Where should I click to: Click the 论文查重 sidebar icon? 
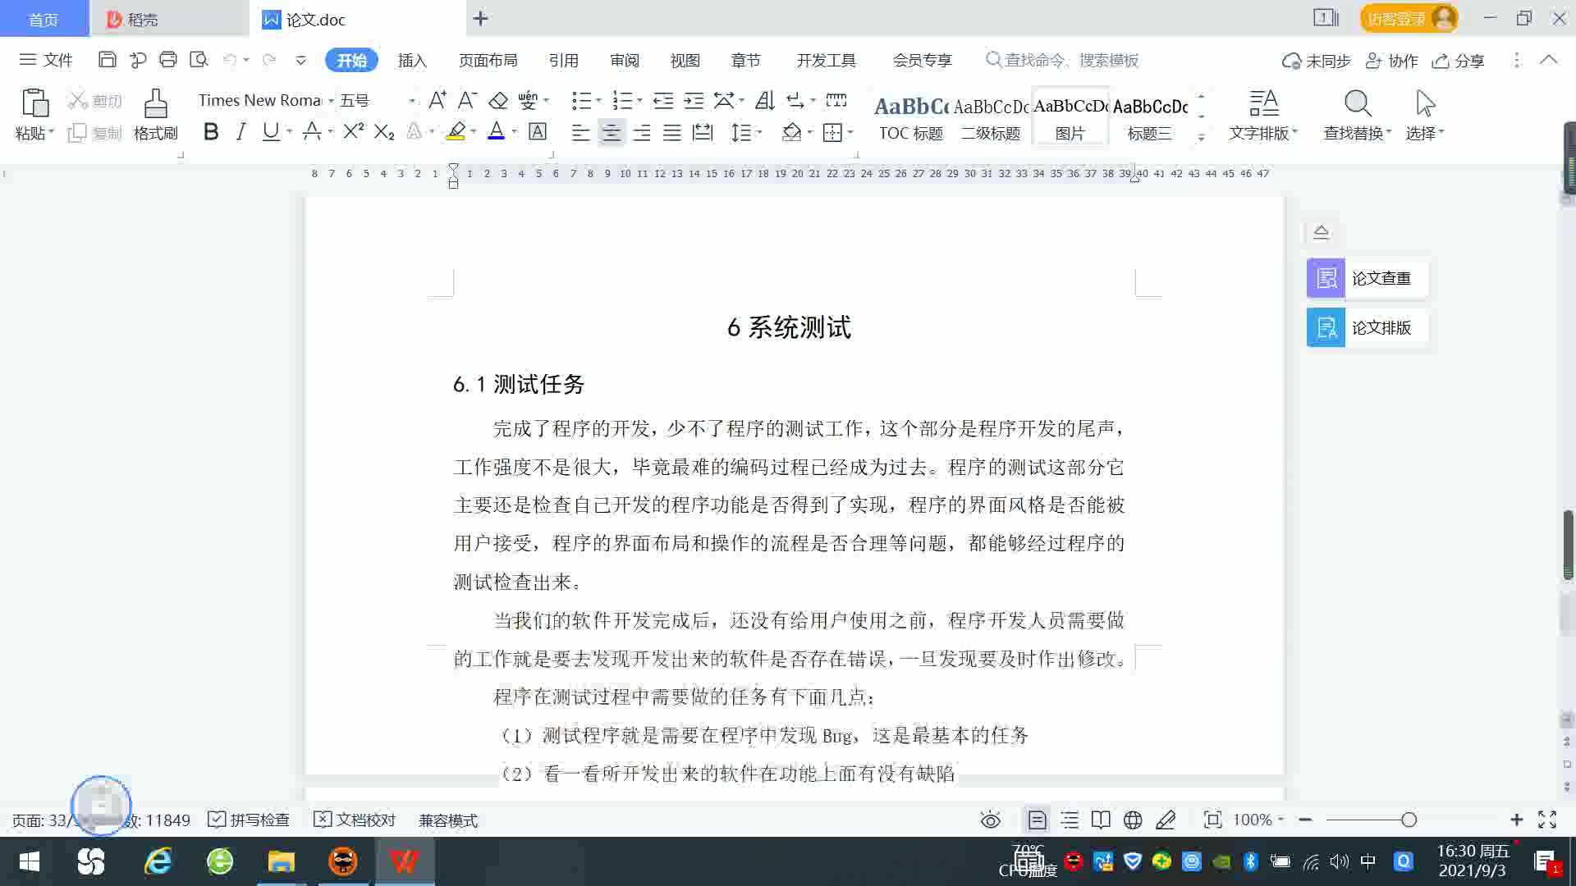coord(1326,278)
